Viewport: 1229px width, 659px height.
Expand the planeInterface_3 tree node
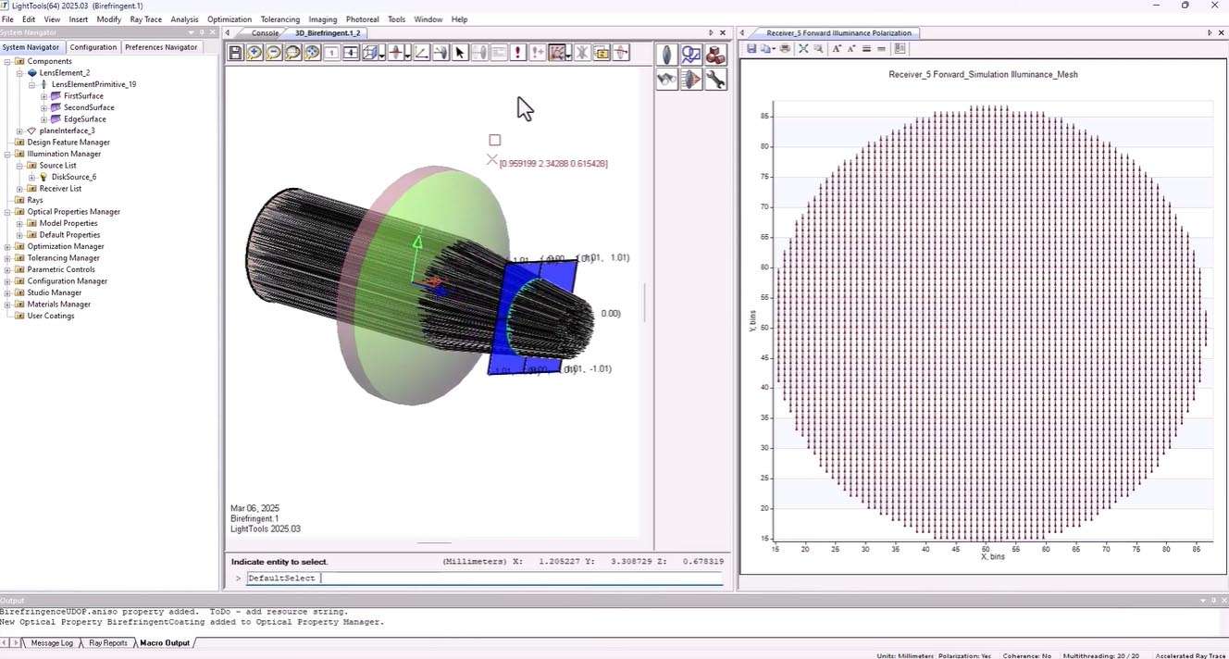click(x=19, y=131)
